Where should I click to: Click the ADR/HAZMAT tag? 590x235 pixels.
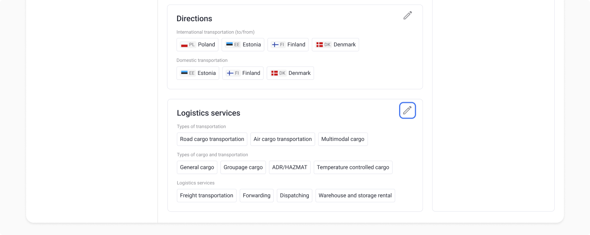click(x=290, y=167)
